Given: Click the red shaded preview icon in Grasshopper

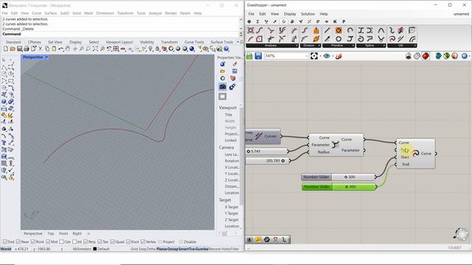Looking at the screenshot, I should (426, 56).
